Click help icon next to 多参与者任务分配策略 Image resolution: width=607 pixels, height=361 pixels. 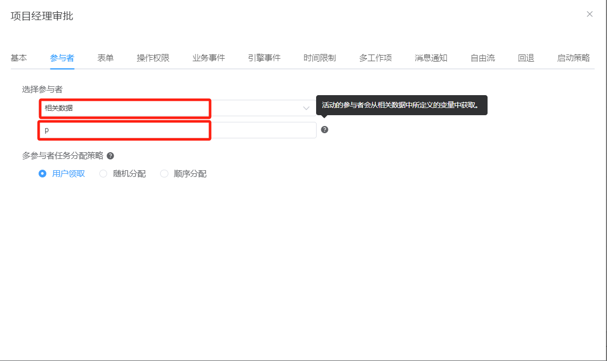point(110,156)
